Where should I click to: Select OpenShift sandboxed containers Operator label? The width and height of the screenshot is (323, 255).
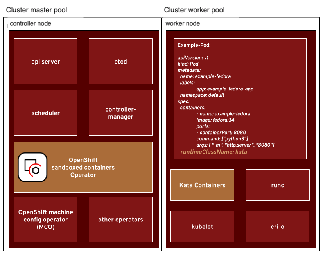point(83,168)
